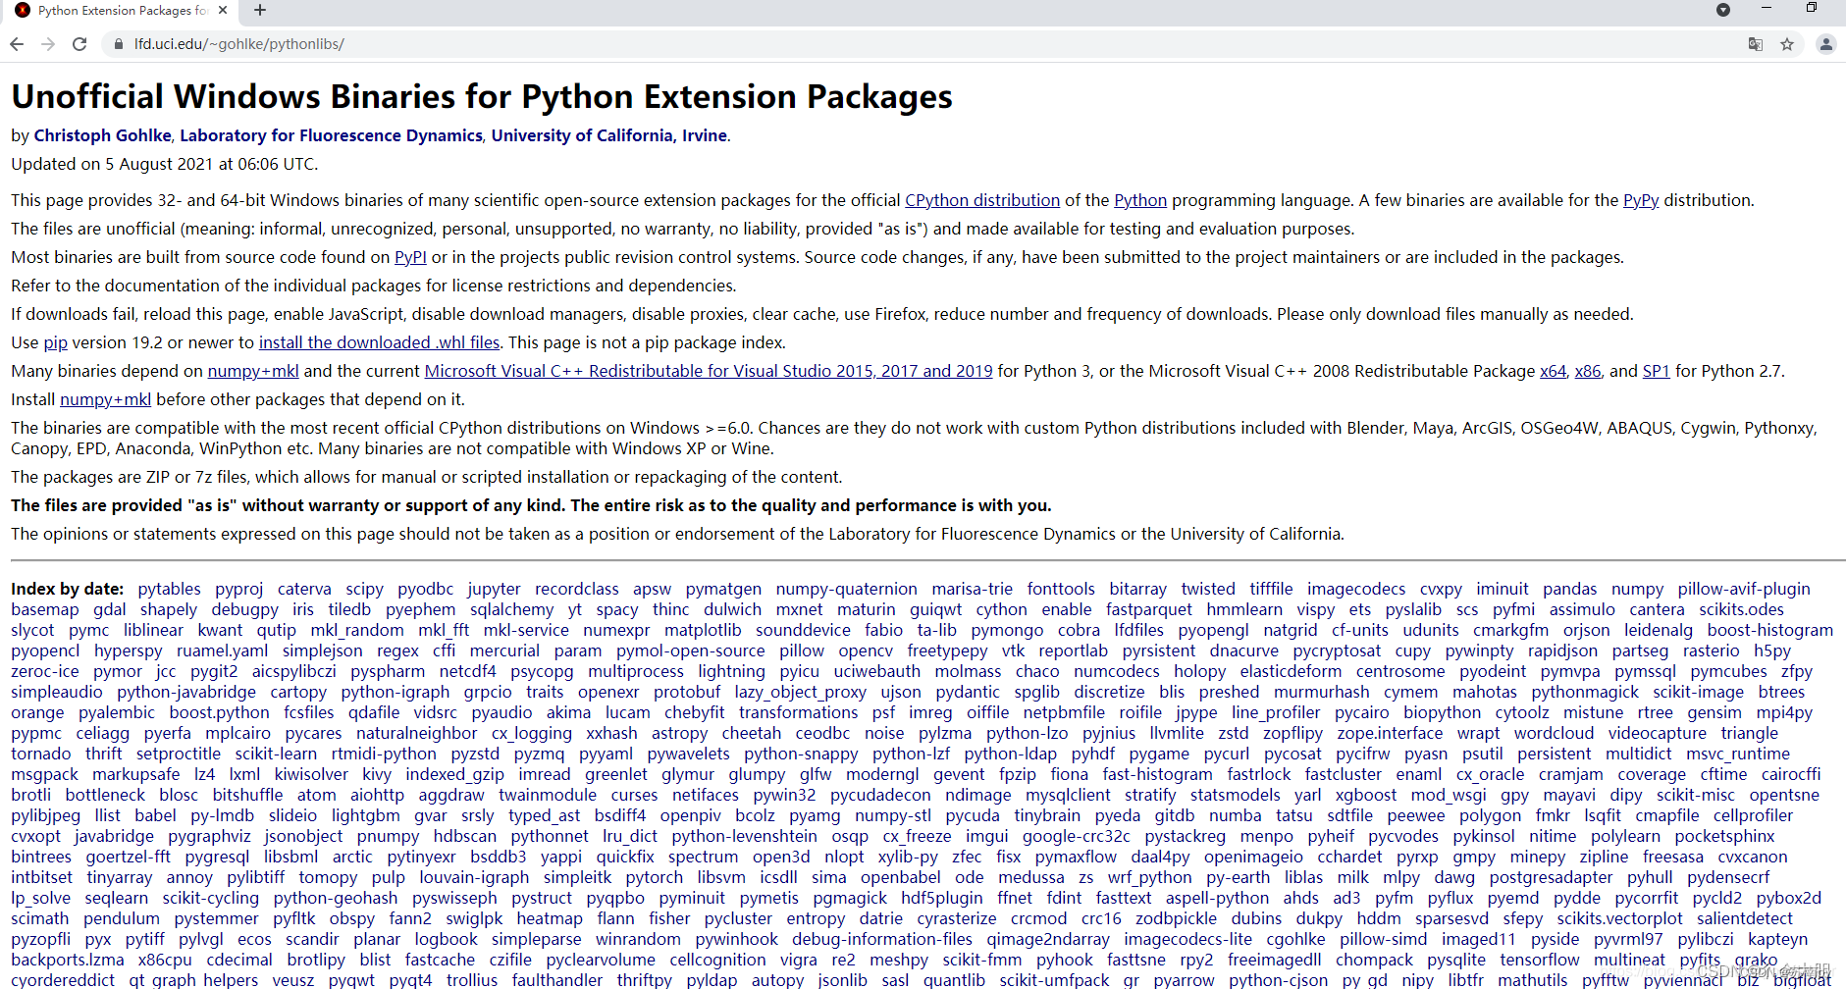The height and width of the screenshot is (989, 1846).
Task: Jump to boost.python in the index
Action: 219,712
